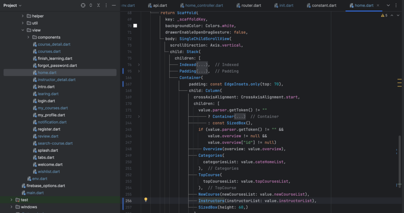Open instructor_detail.dart file
This screenshot has width=404, height=213.
coord(56,79)
